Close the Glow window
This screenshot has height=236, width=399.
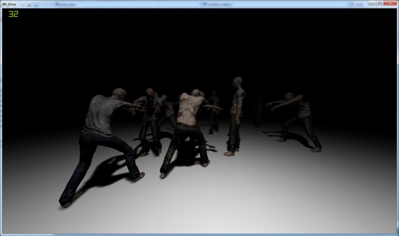tap(390, 3)
